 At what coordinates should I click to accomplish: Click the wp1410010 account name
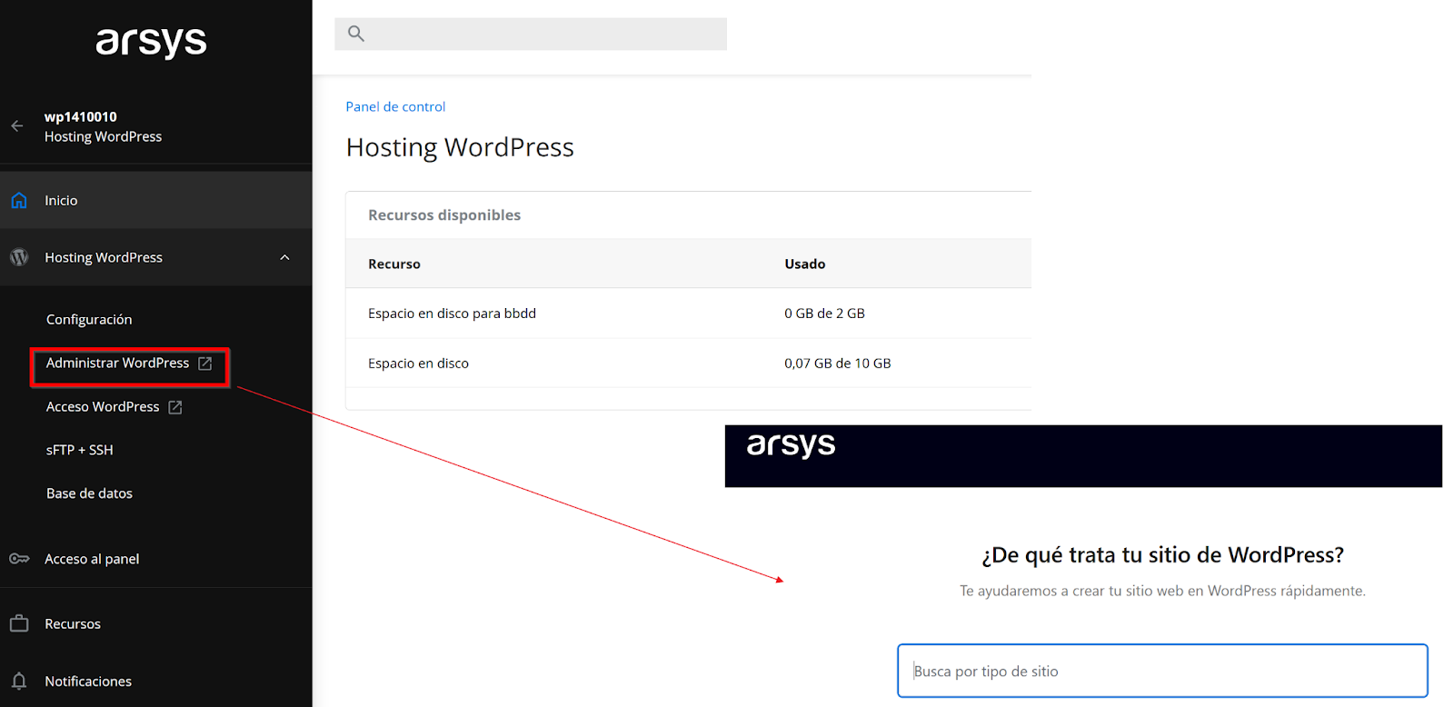coord(81,116)
